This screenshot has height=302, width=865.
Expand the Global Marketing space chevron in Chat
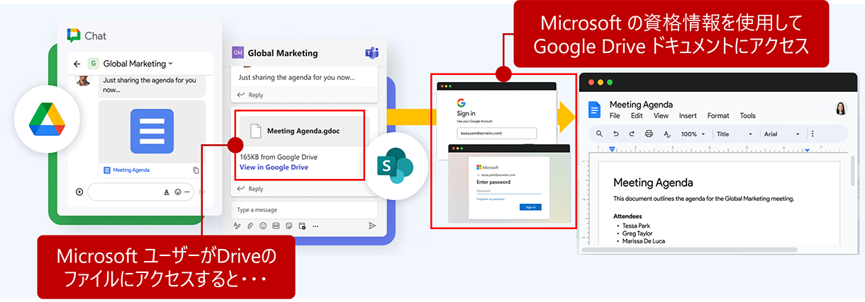click(x=171, y=64)
